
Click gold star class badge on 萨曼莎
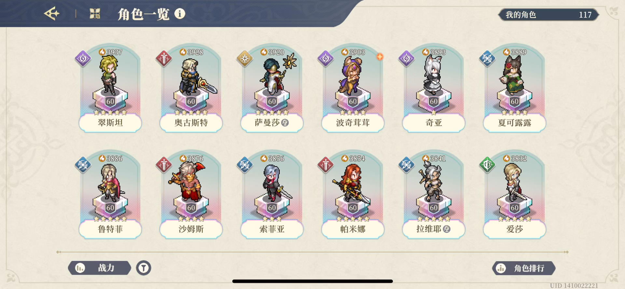point(245,59)
